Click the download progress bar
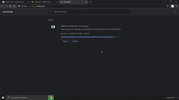 click(x=91, y=37)
